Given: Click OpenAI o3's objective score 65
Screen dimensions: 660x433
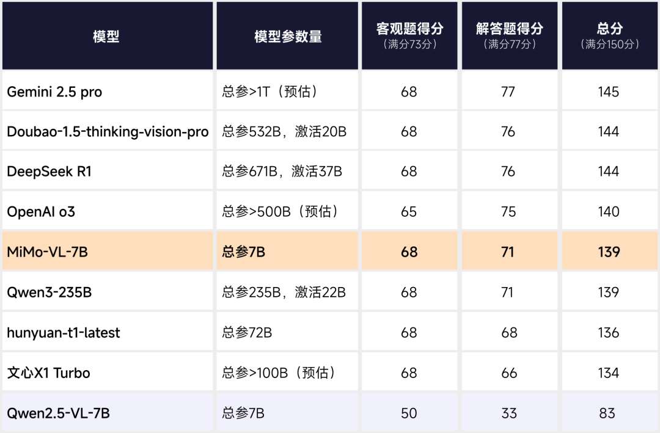Looking at the screenshot, I should tap(409, 211).
